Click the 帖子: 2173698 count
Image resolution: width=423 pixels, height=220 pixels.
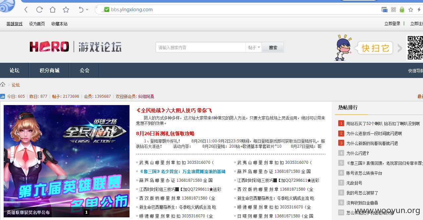[x=66, y=96]
